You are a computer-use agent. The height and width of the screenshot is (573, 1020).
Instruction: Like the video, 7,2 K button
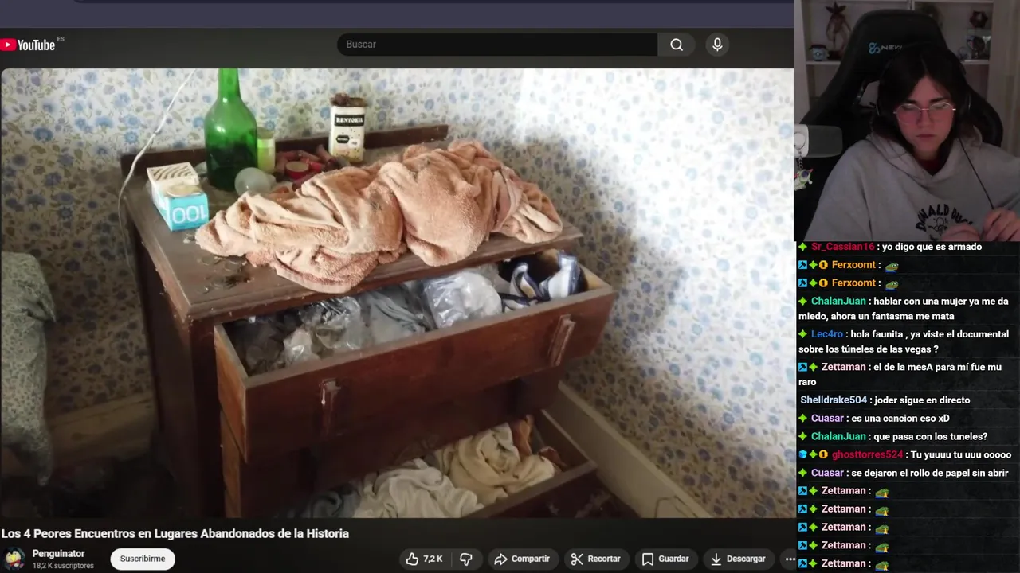(x=425, y=559)
